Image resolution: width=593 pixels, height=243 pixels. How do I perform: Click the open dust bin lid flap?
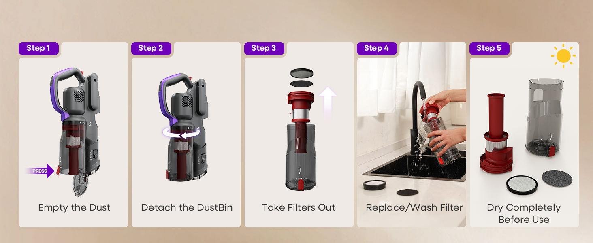coord(79,185)
